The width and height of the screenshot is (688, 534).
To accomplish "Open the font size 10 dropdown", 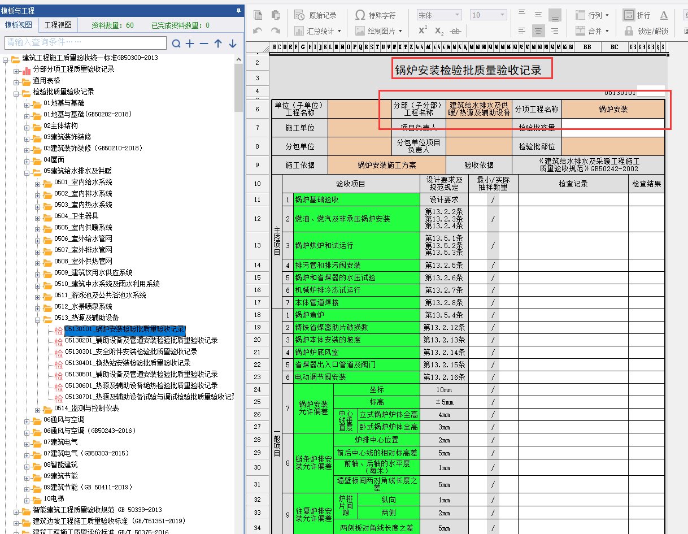I will [x=489, y=15].
